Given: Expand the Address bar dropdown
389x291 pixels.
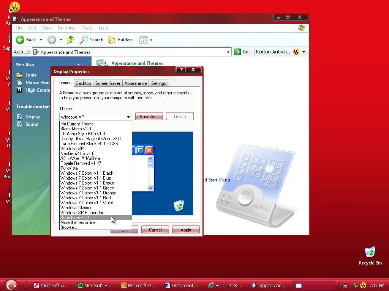Looking at the screenshot, I should coord(228,52).
